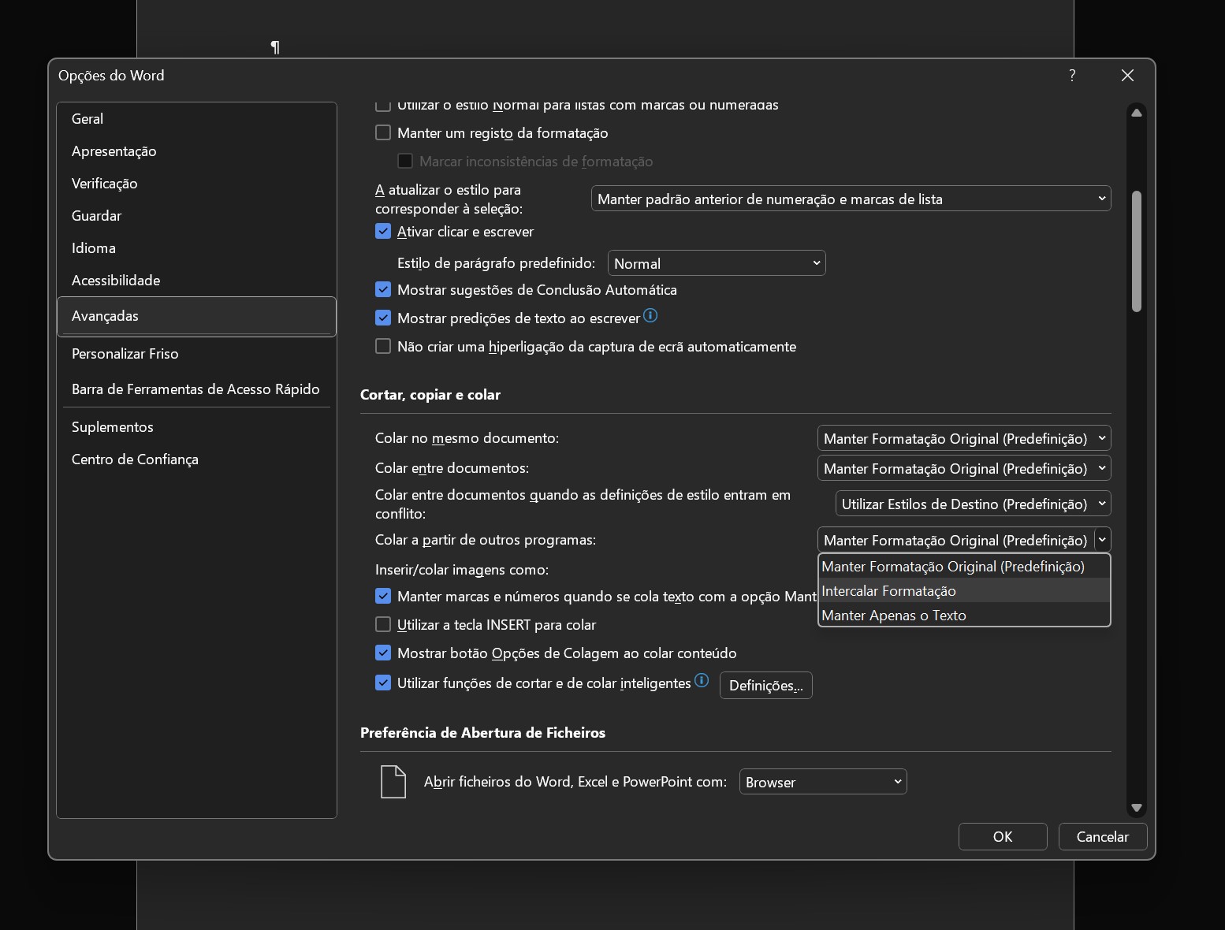Screen dimensions: 1225x930
Task: Click the scroll up arrow in options pane
Action: point(1136,113)
